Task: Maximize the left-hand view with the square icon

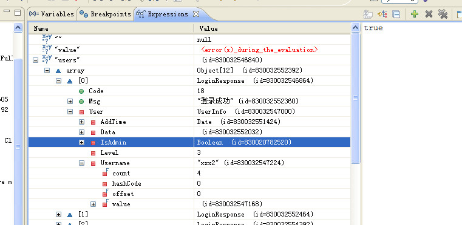Action: (x=18, y=12)
